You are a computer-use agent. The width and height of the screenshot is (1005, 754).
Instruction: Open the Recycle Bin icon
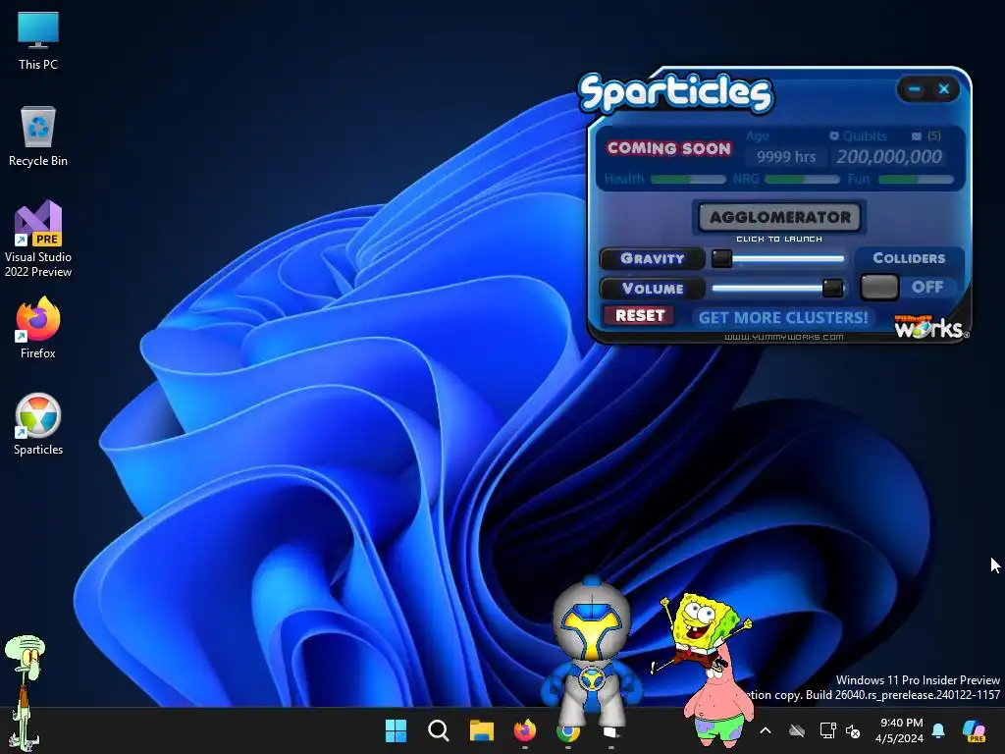[38, 136]
